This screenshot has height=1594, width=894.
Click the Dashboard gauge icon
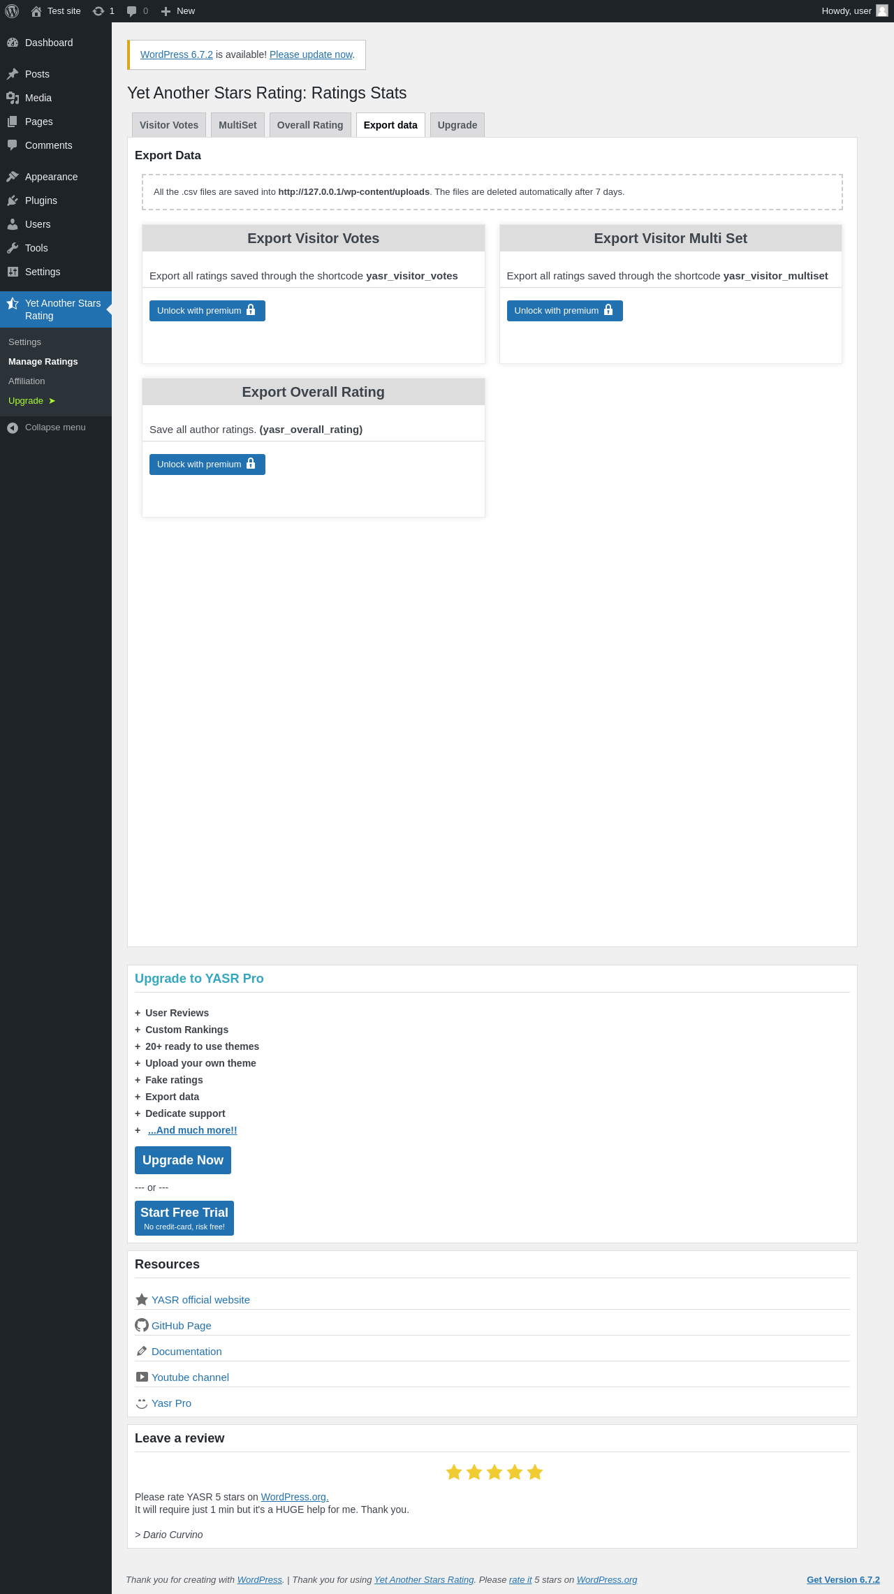pyautogui.click(x=13, y=43)
